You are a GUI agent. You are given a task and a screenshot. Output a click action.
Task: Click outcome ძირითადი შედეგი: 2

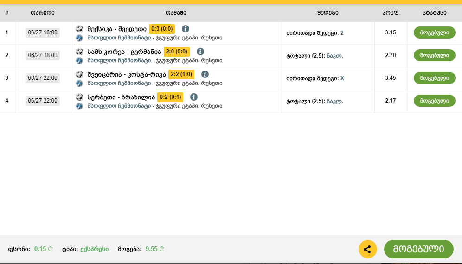click(315, 33)
